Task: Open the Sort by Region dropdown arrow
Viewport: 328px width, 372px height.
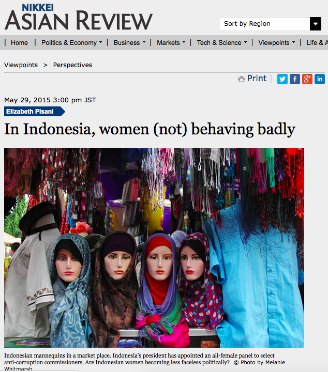Action: [x=316, y=24]
